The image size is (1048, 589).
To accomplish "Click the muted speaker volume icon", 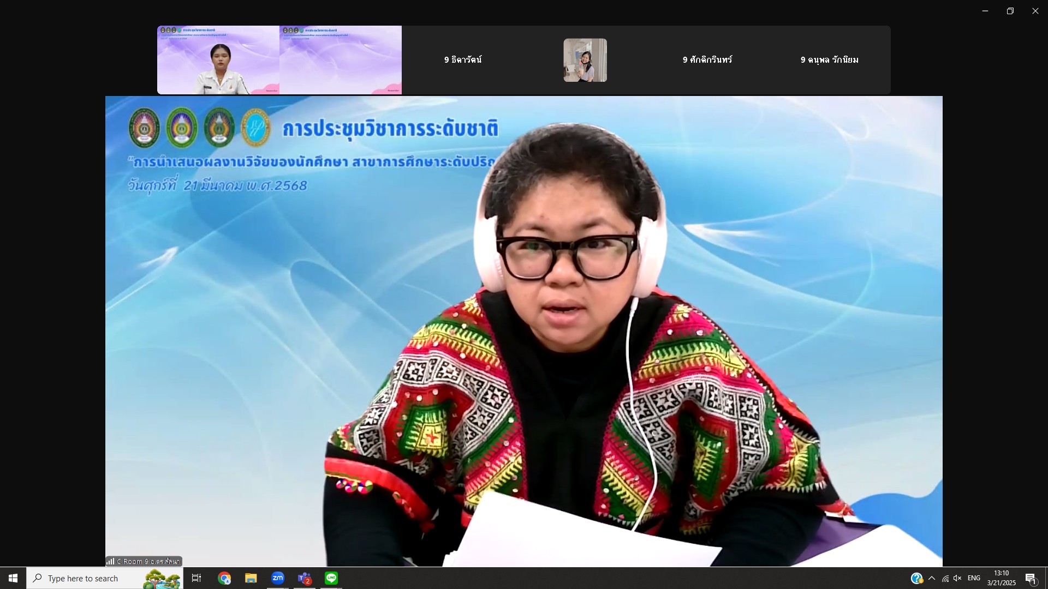I will click(x=957, y=578).
